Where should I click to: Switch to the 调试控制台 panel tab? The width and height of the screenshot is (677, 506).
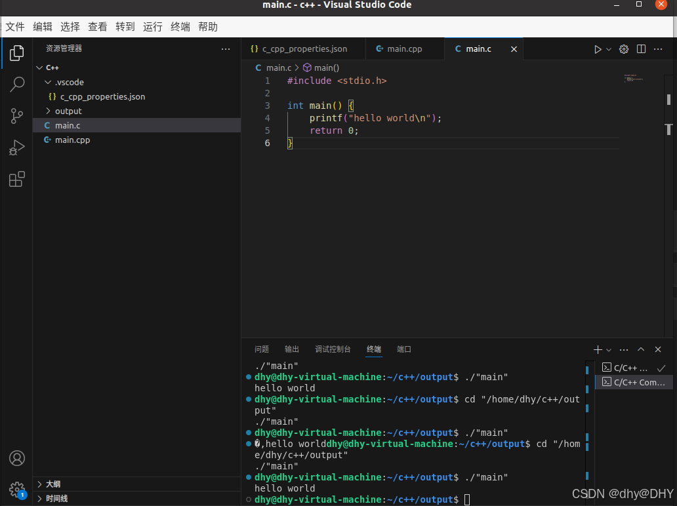point(333,349)
